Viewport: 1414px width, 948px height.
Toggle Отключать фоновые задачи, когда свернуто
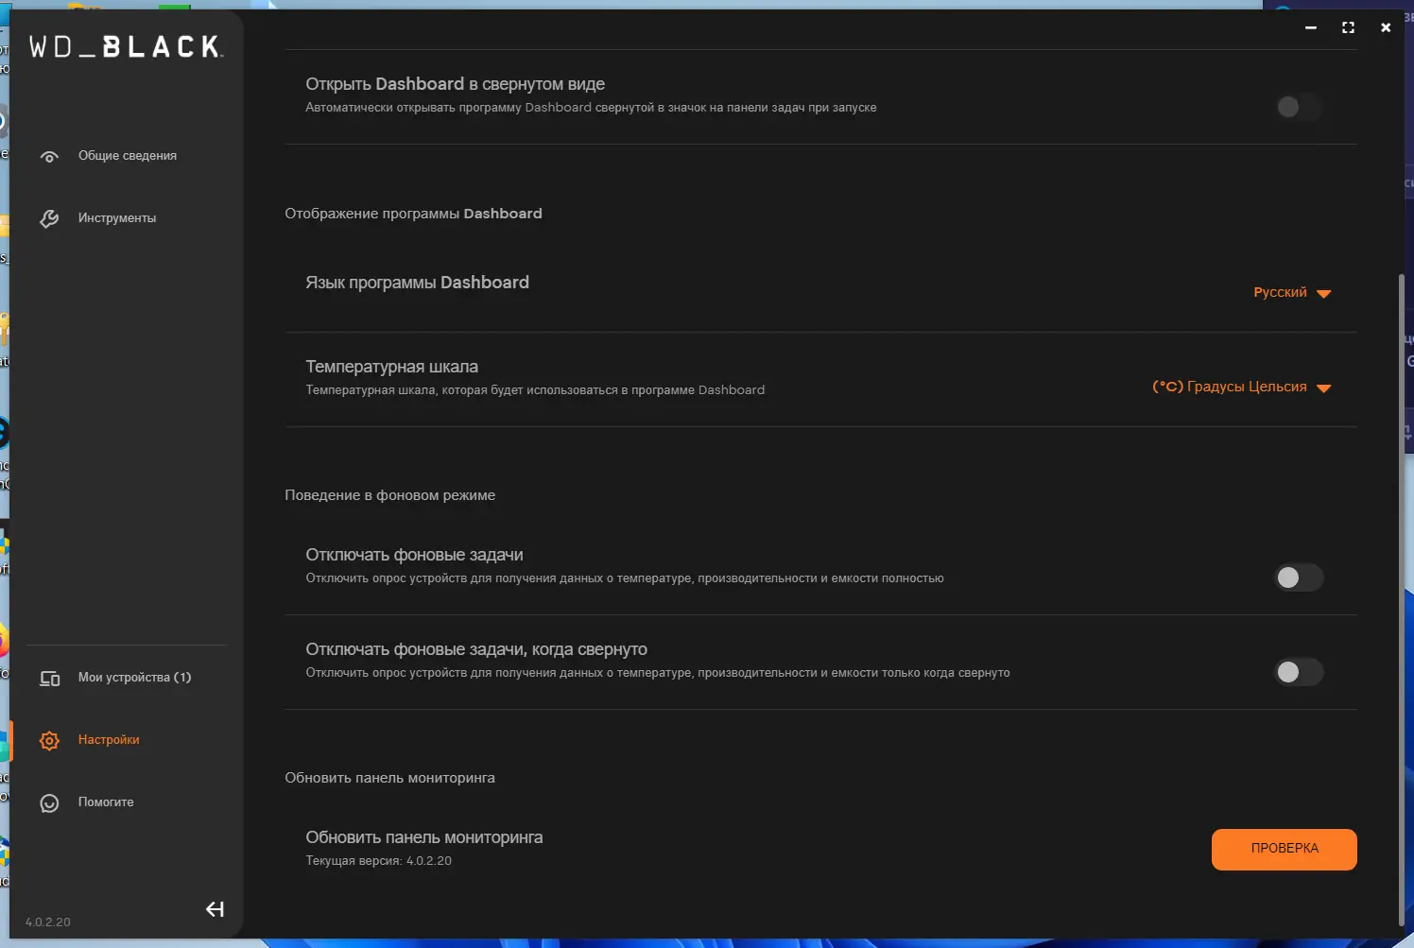(1299, 672)
